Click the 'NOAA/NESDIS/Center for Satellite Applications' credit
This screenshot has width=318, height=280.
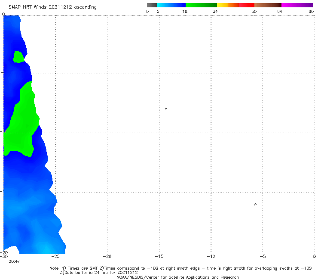[x=177, y=277]
